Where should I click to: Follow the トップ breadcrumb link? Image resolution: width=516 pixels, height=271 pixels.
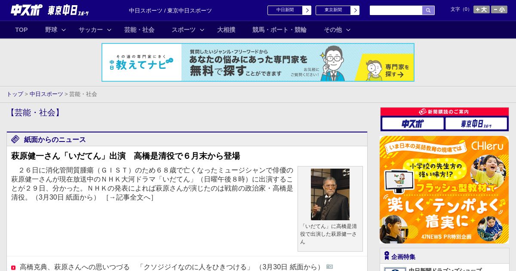point(15,94)
